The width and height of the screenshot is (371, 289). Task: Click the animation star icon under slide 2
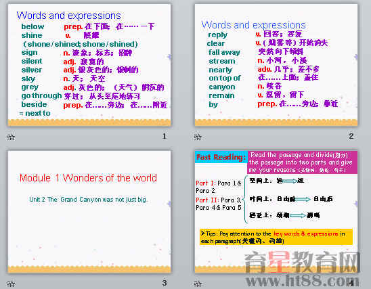coord(198,137)
